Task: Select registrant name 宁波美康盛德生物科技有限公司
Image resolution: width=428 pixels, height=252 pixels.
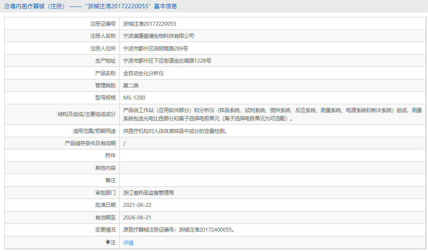Action: coord(159,36)
